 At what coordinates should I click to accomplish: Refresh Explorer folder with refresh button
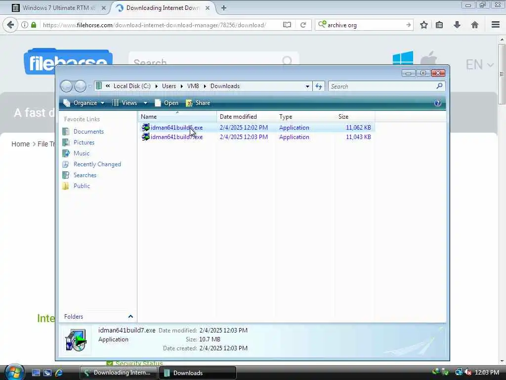coord(319,86)
